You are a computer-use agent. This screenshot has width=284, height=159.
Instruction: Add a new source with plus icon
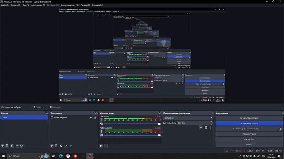tap(51, 146)
